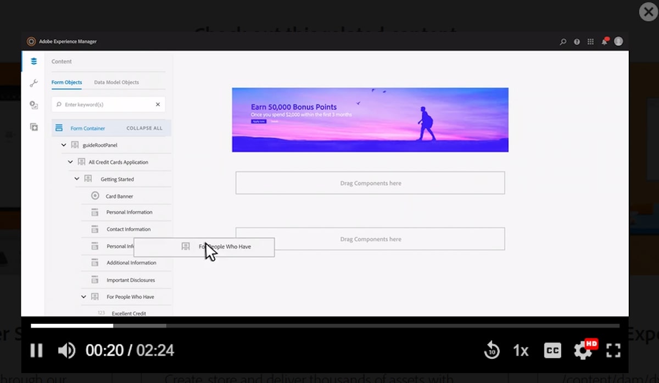The height and width of the screenshot is (383, 659).
Task: Collapse the guideRootPanel node chevron
Action: click(64, 145)
